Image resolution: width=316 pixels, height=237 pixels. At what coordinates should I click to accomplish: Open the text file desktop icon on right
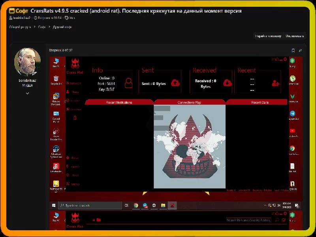(x=292, y=167)
